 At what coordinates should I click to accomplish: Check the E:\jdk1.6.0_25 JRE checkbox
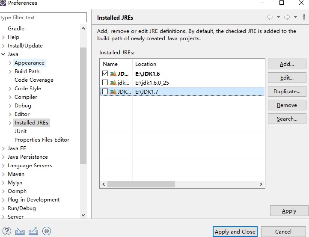105,82
